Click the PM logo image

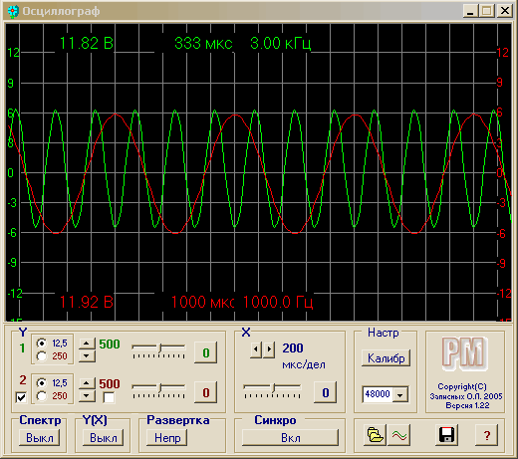[464, 353]
